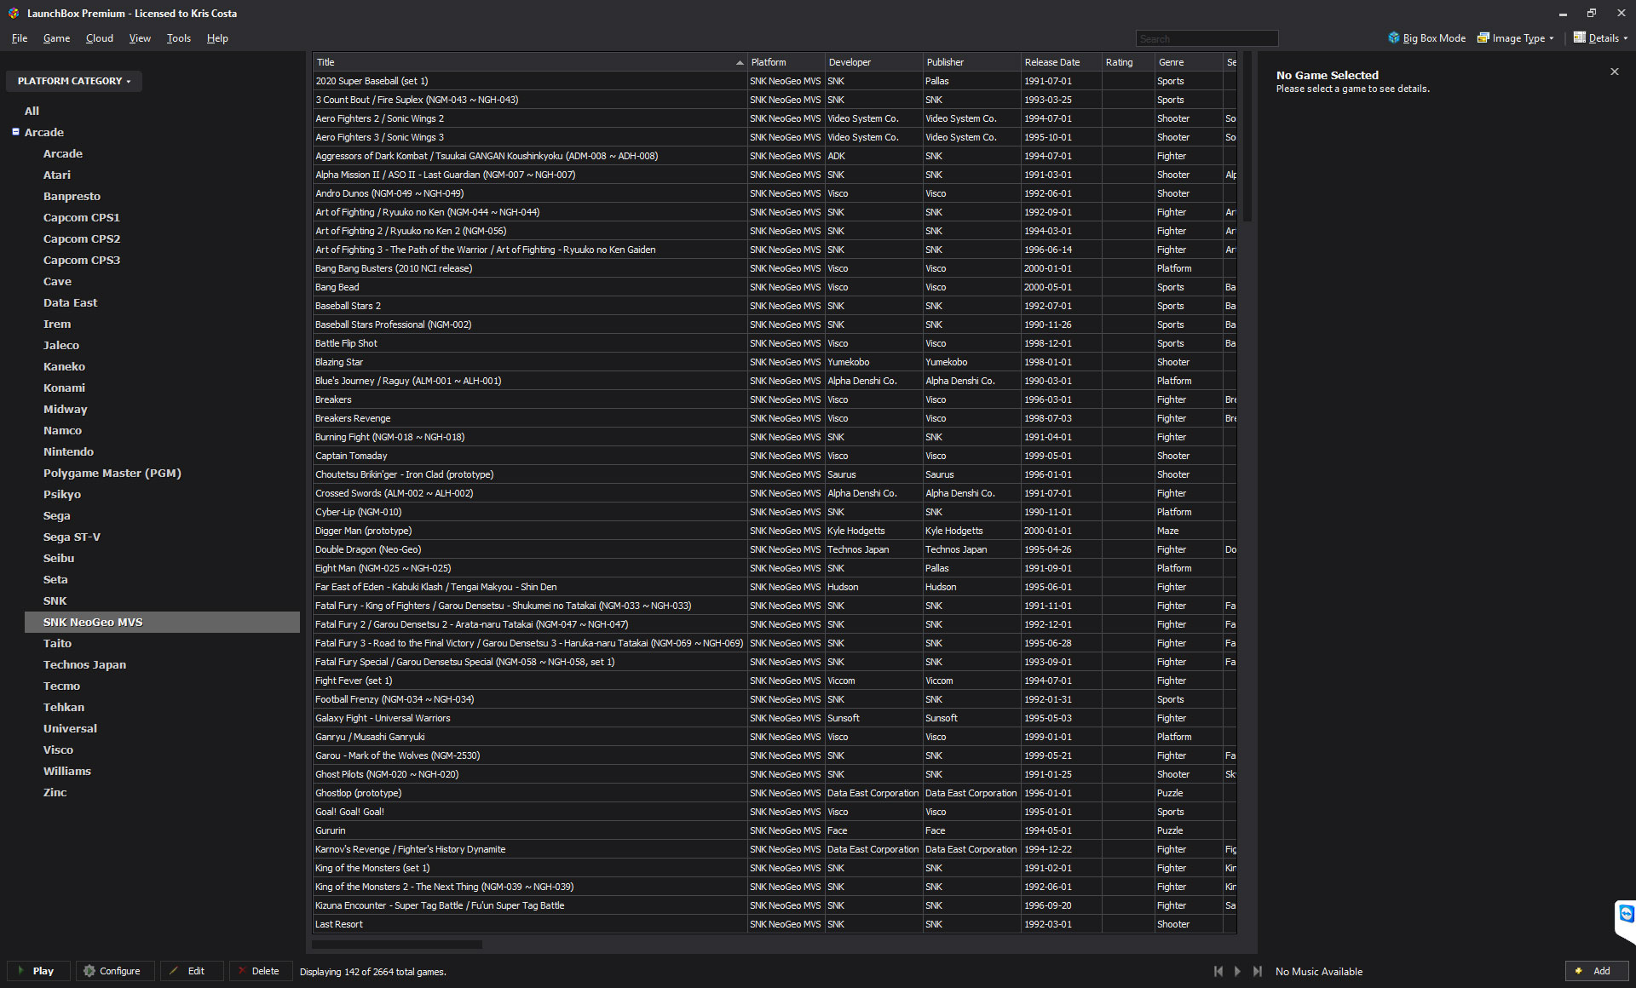Image resolution: width=1636 pixels, height=988 pixels.
Task: Select the Technos Japan platform
Action: [x=84, y=664]
